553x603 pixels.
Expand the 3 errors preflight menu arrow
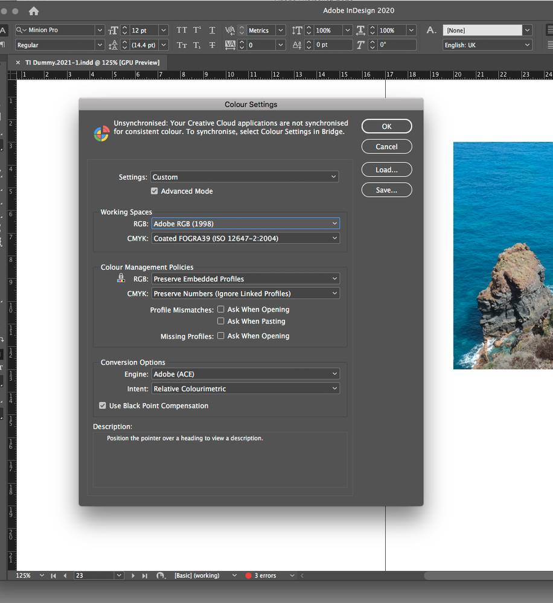(292, 576)
